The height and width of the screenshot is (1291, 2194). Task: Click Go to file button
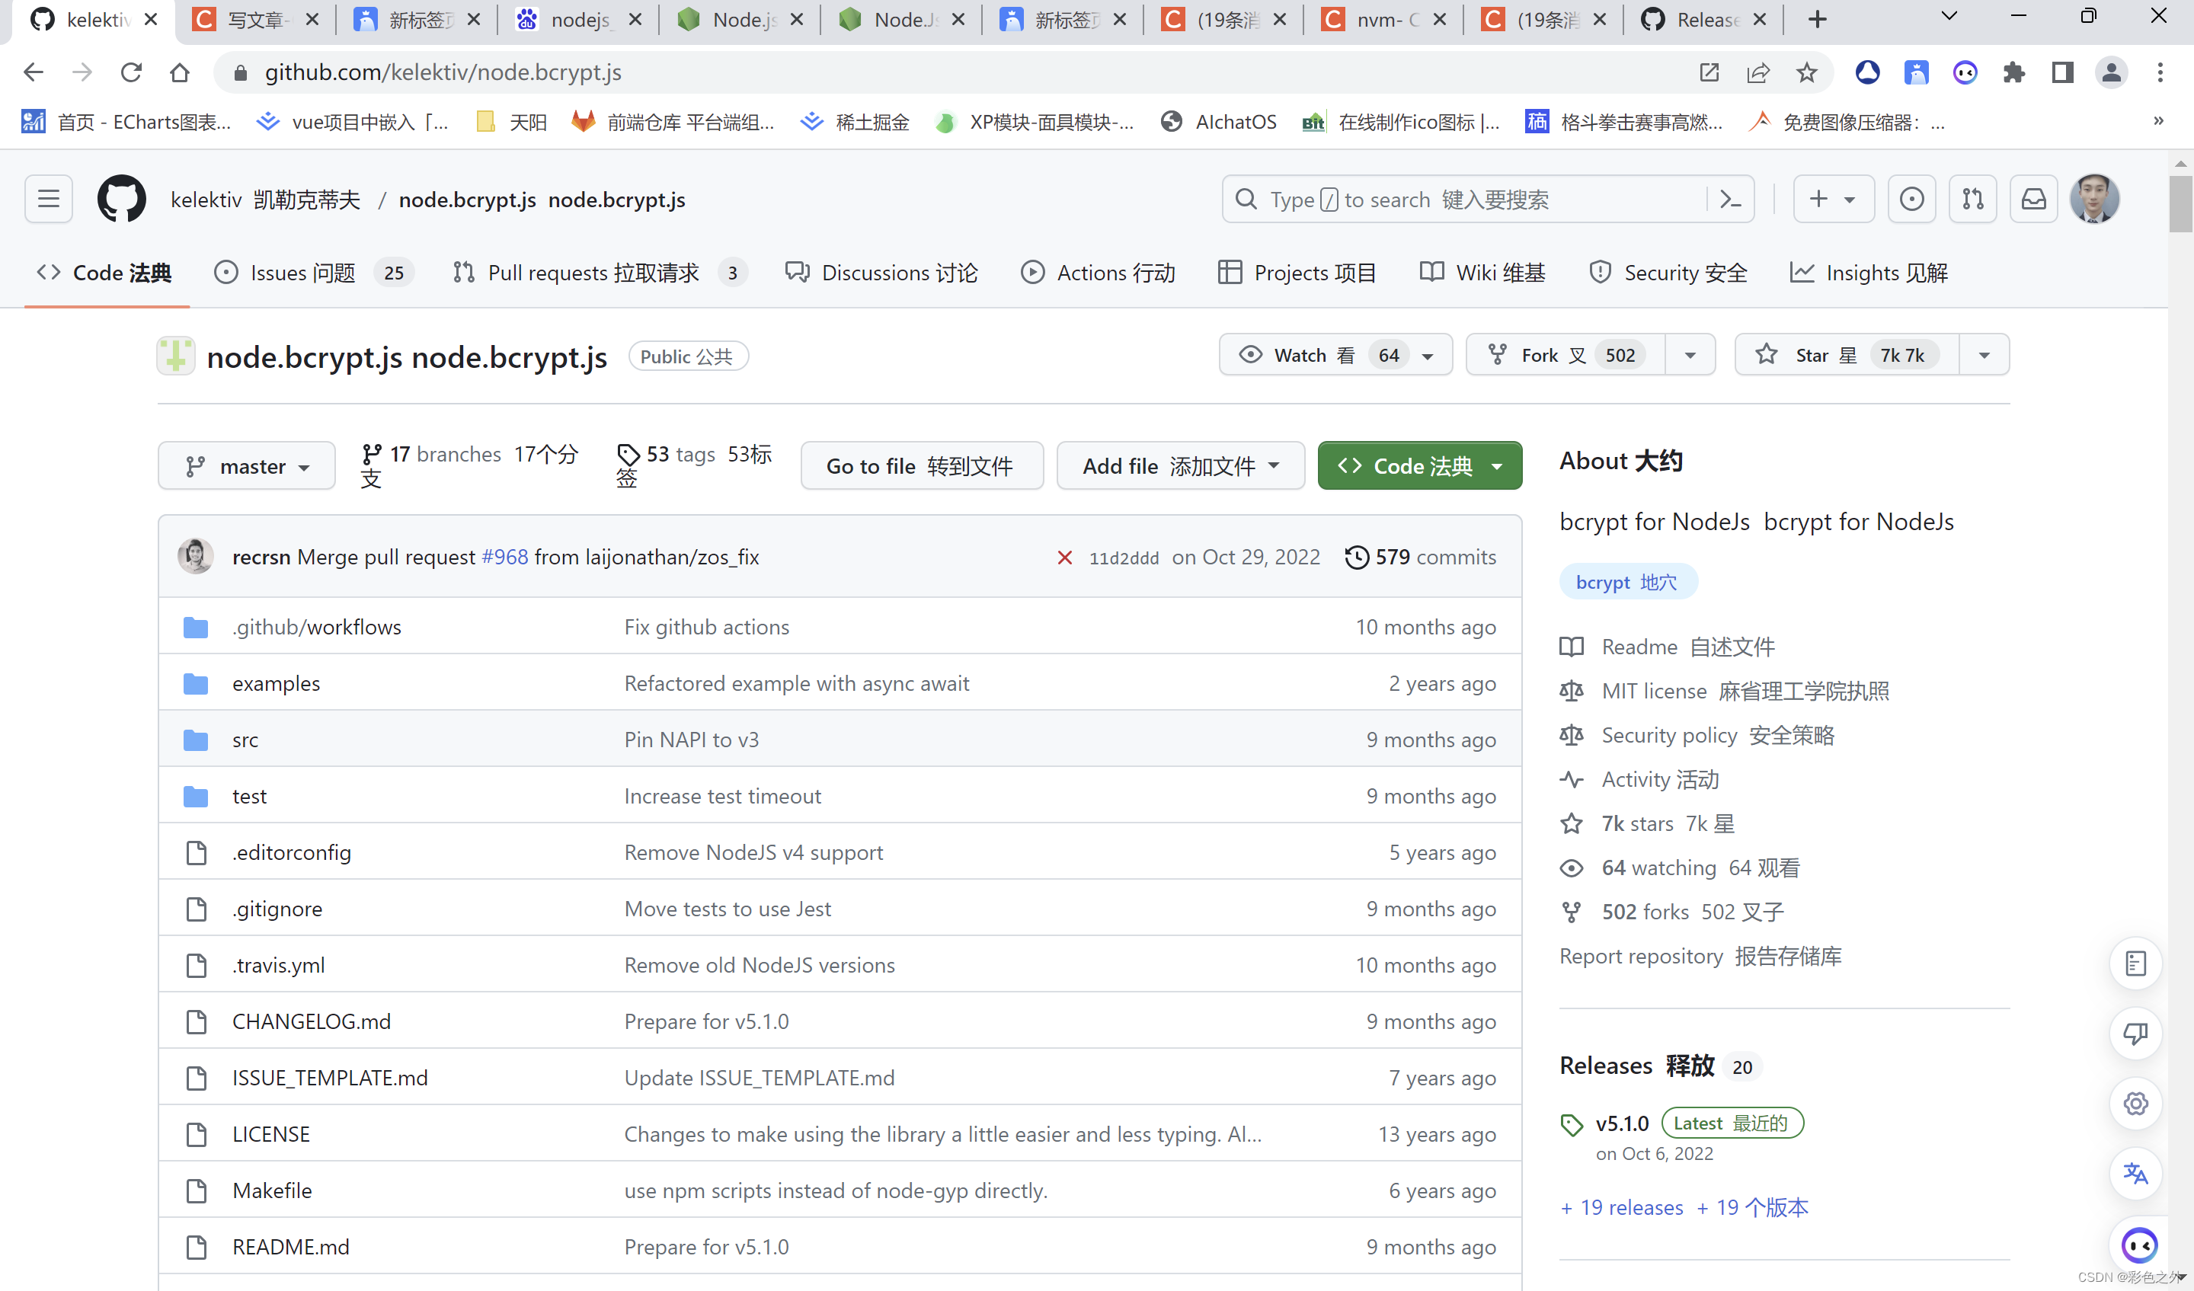[x=920, y=465]
